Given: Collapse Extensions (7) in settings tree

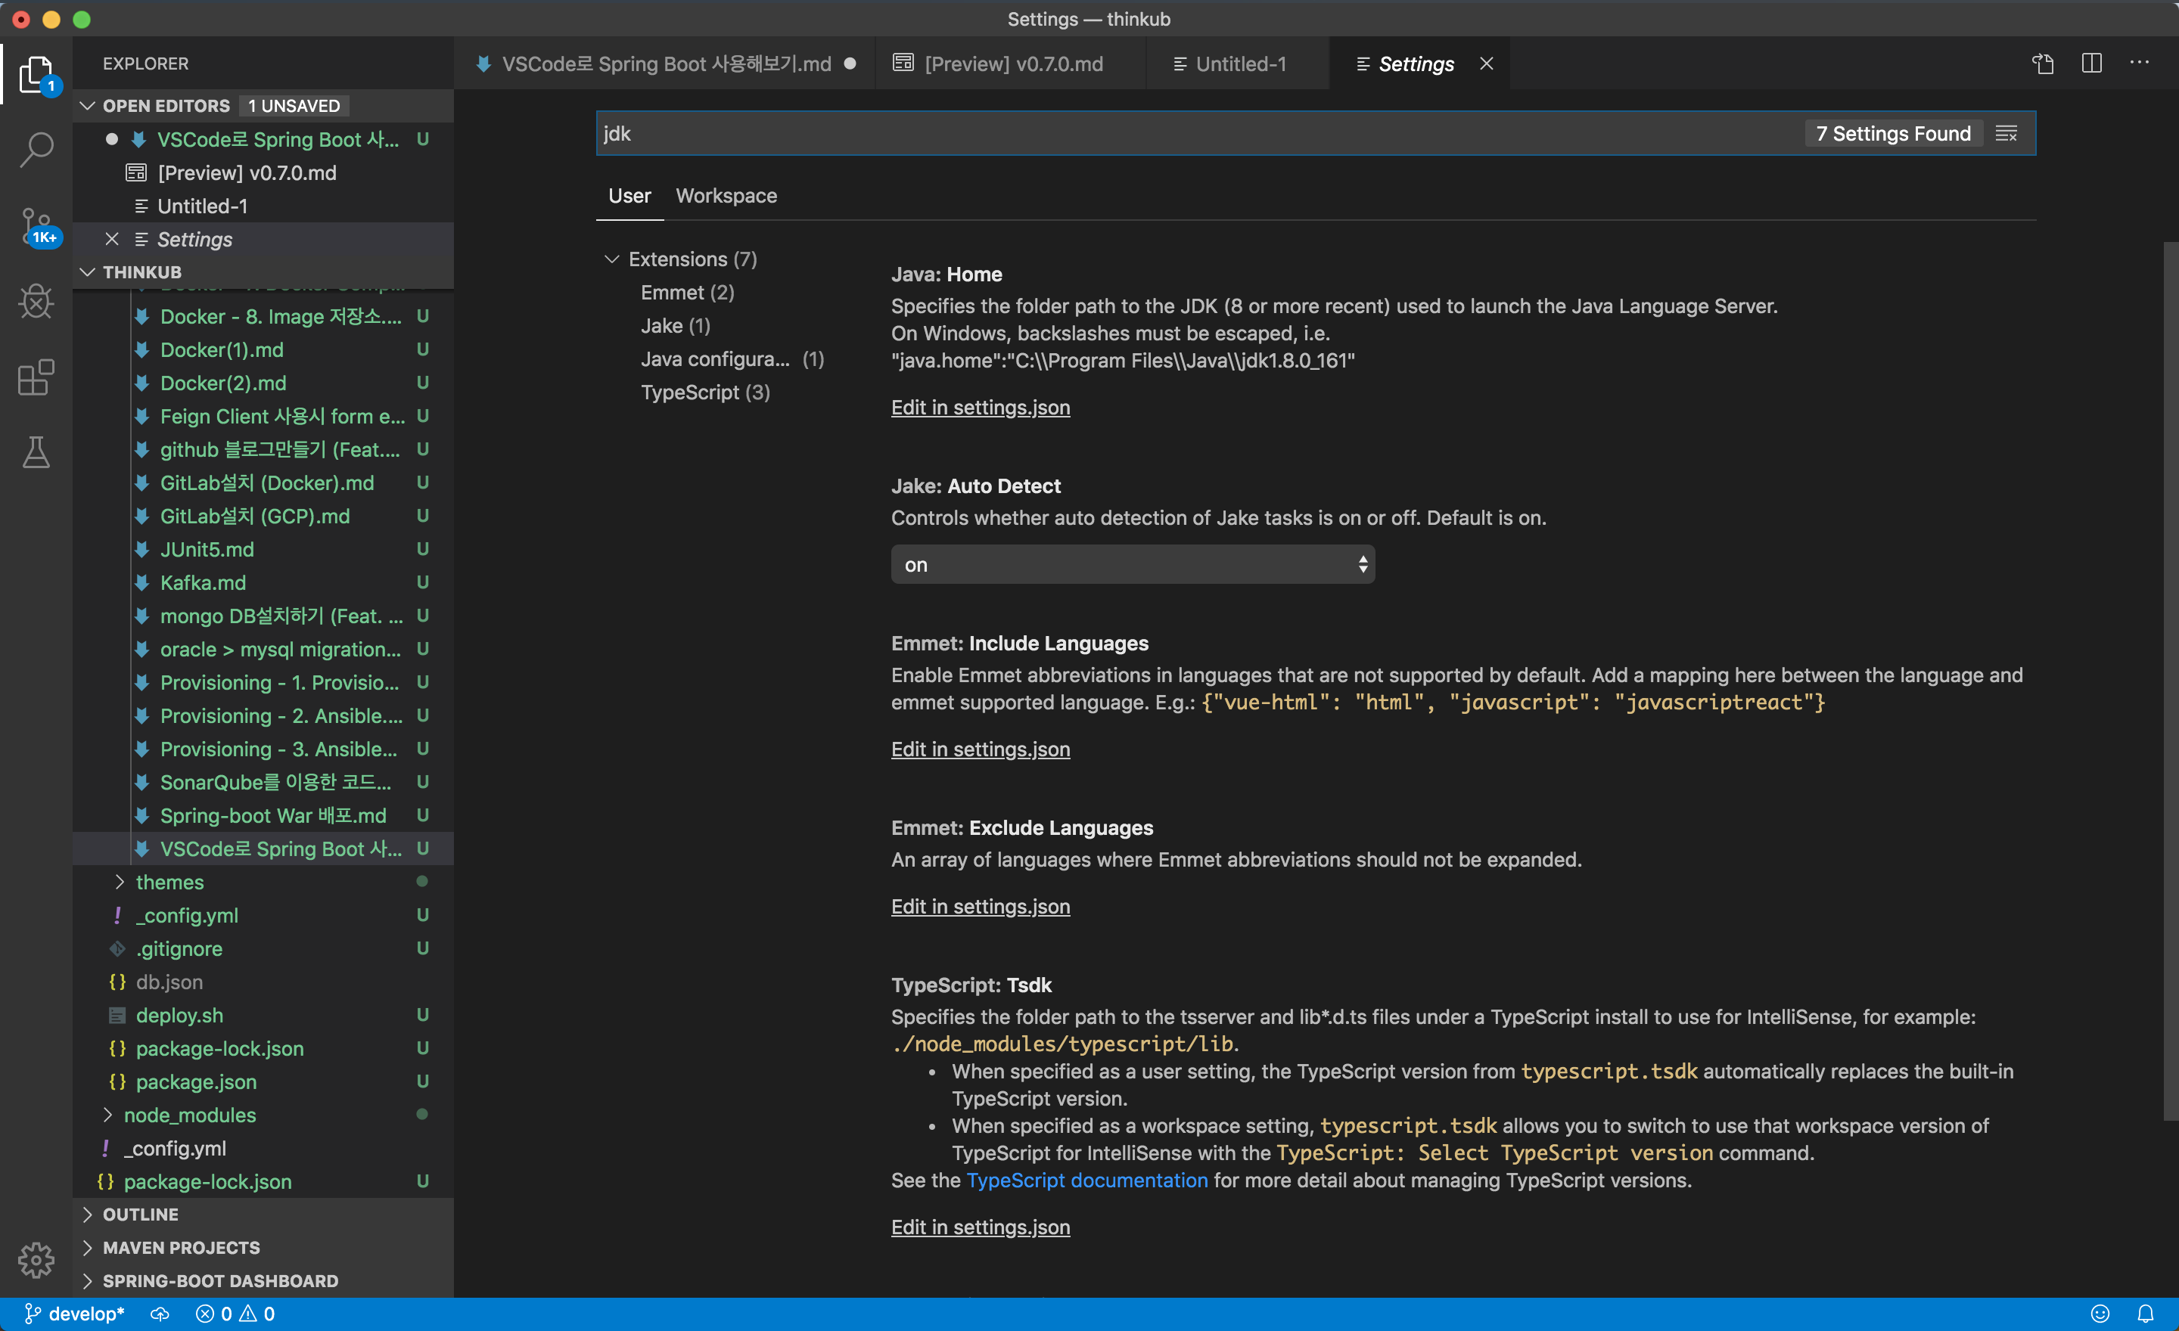Looking at the screenshot, I should [x=611, y=259].
